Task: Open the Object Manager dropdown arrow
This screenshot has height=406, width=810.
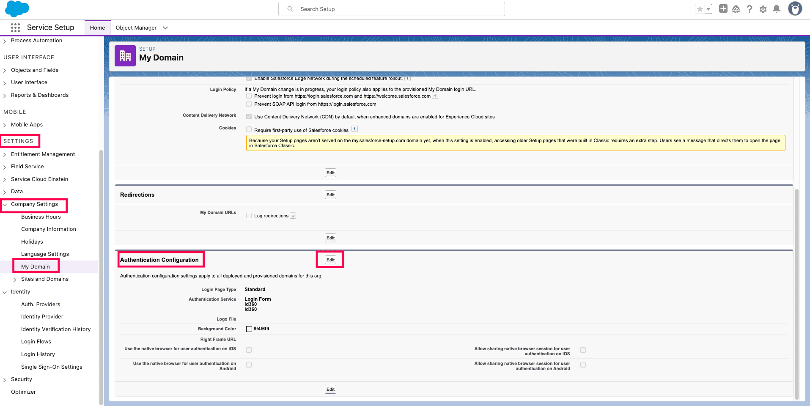Action: (x=165, y=27)
